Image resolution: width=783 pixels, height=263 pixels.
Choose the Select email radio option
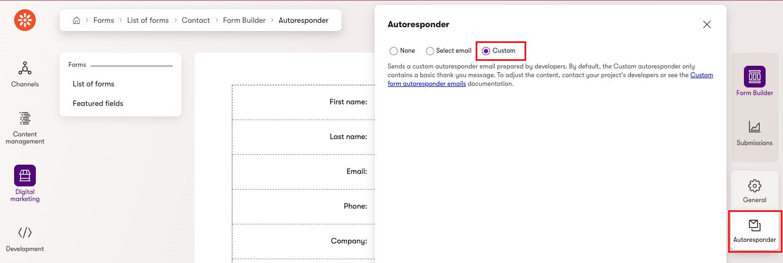[430, 51]
